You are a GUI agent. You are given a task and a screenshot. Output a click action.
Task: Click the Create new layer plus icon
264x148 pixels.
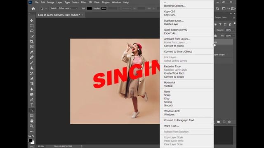(x=224, y=122)
